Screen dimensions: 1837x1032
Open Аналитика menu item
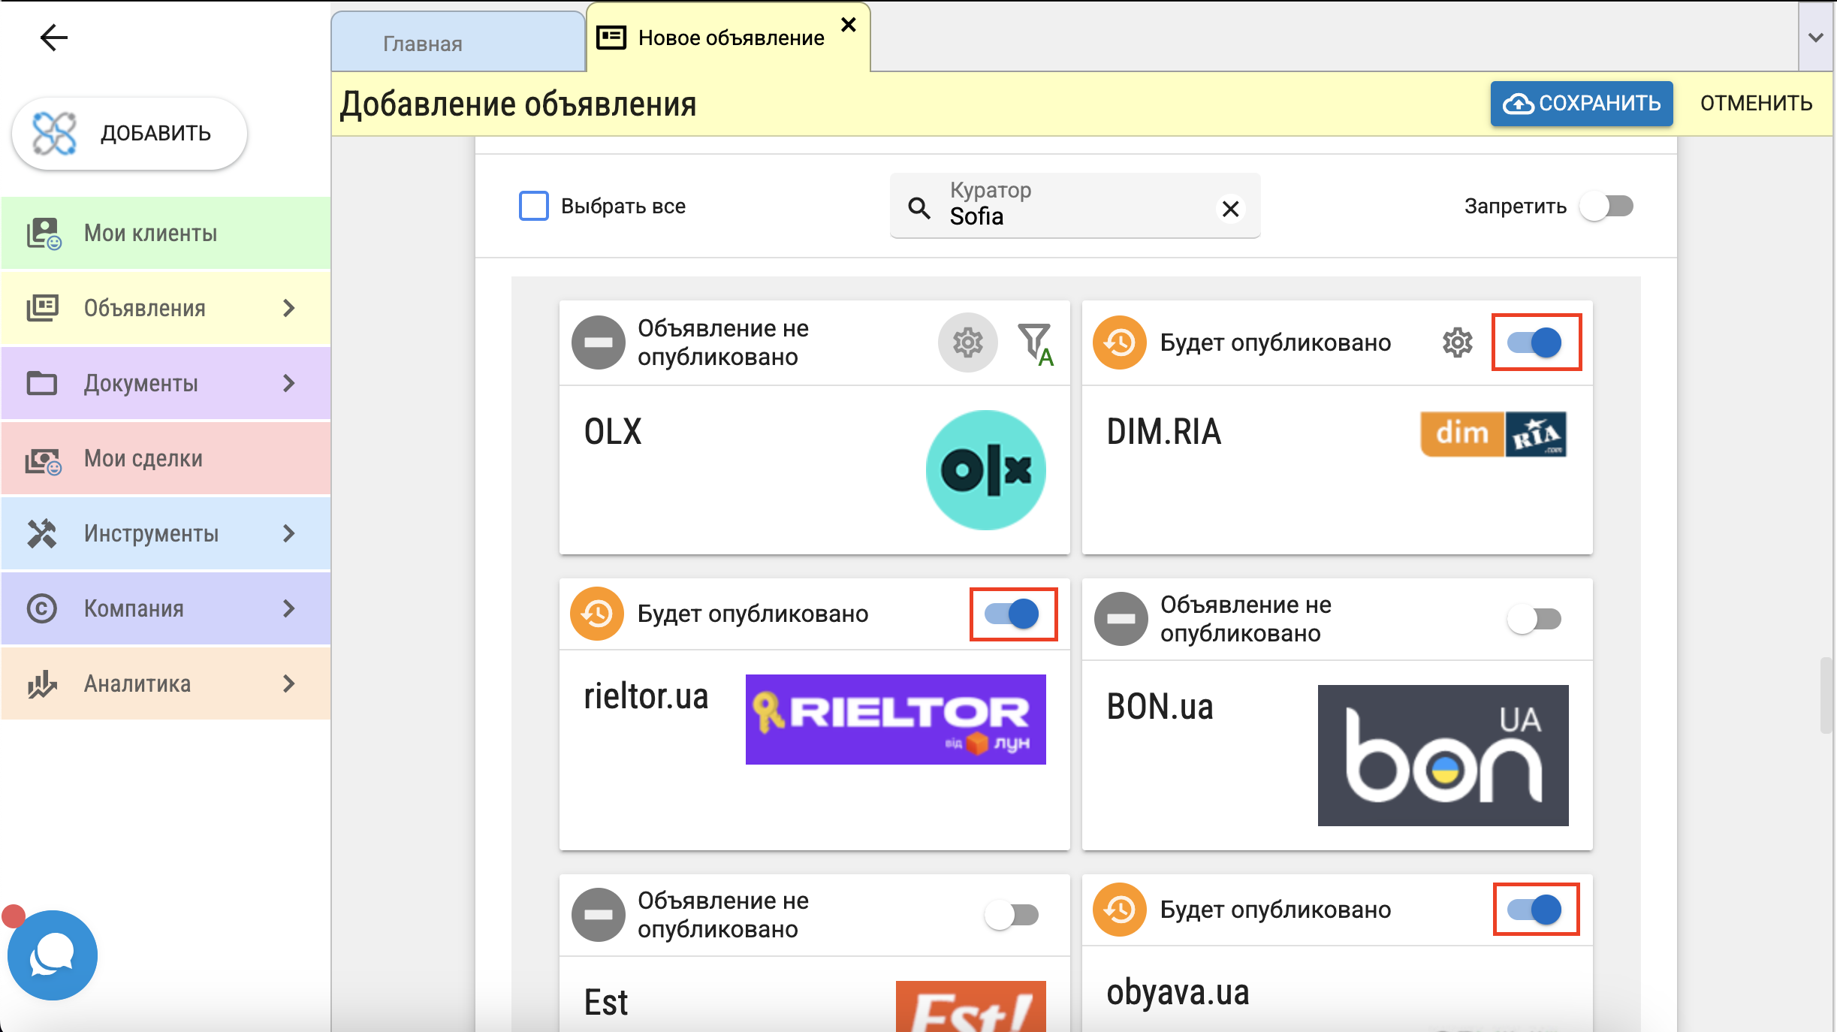(165, 683)
